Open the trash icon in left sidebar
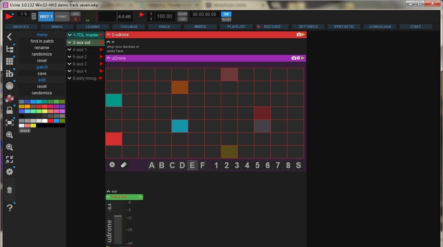This screenshot has height=247, width=443. (x=10, y=190)
